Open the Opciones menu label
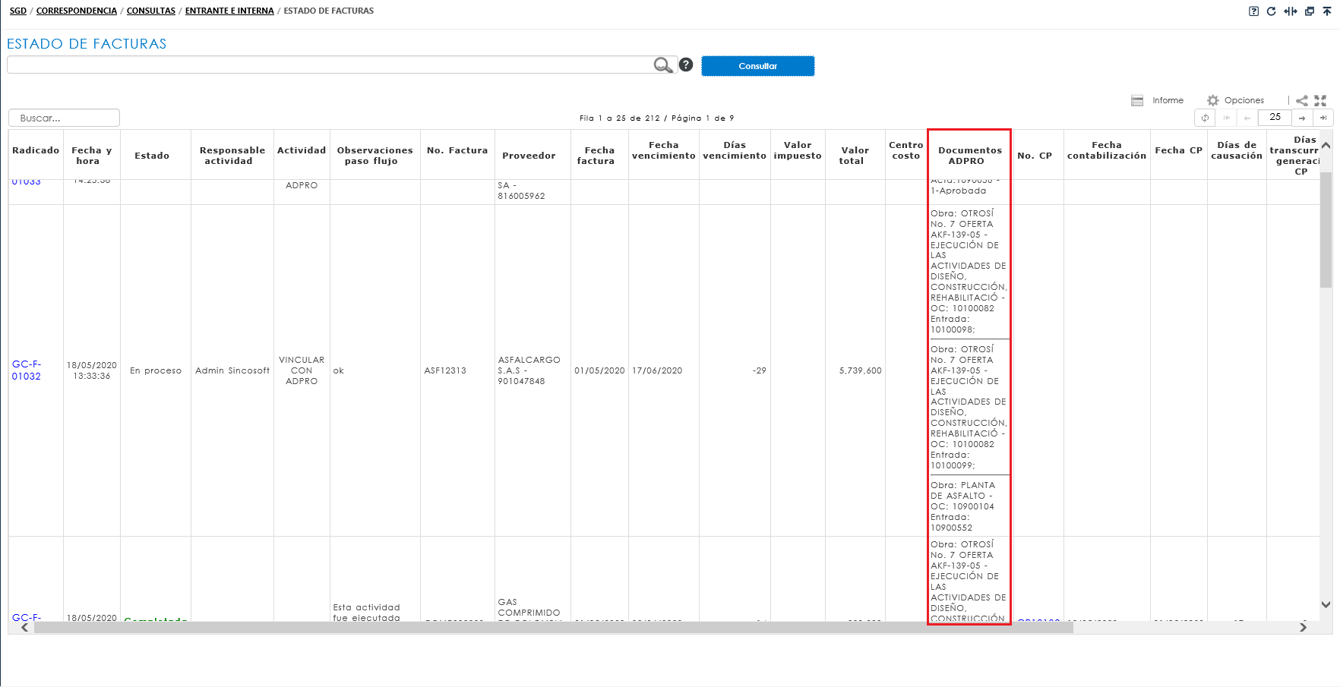This screenshot has height=687, width=1340. (x=1244, y=100)
